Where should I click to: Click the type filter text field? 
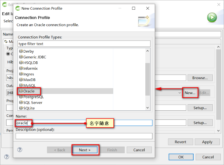point(84,44)
